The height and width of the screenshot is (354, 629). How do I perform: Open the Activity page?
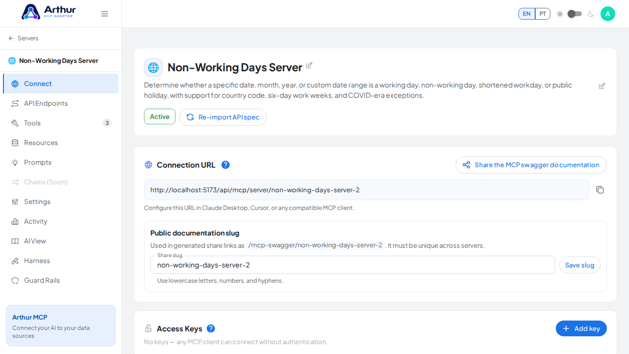[60, 221]
